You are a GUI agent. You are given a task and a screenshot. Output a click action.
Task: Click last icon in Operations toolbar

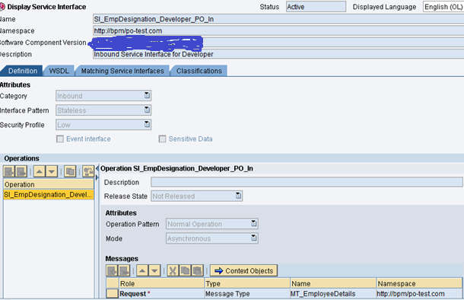(x=88, y=171)
